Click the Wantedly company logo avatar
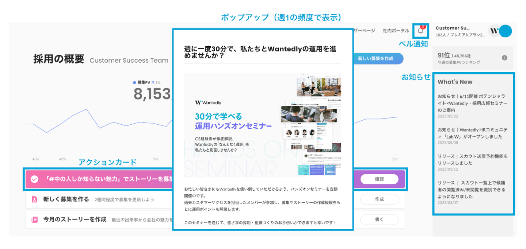The height and width of the screenshot is (249, 526). [x=494, y=31]
